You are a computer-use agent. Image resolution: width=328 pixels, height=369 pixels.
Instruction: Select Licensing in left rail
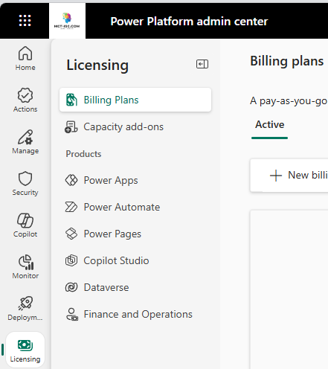pyautogui.click(x=25, y=350)
